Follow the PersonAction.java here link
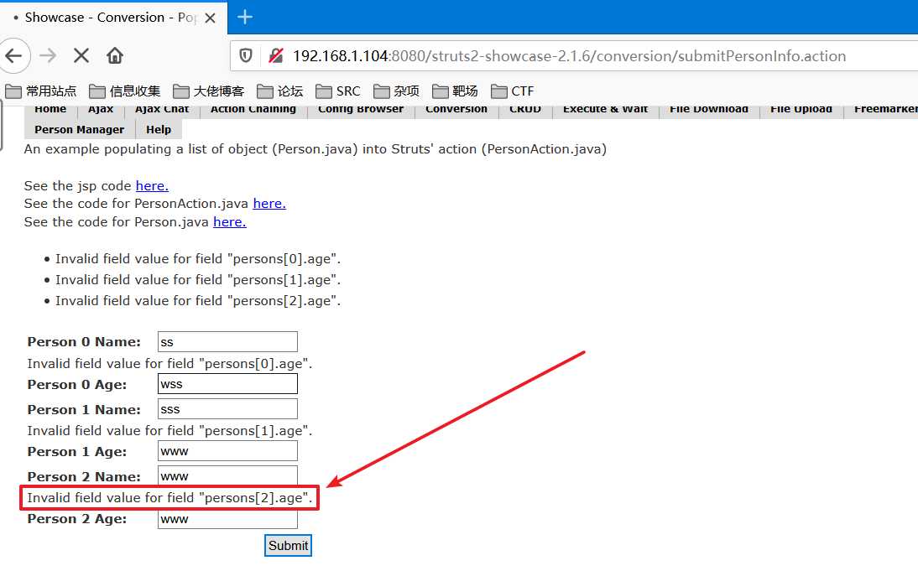Image resolution: width=918 pixels, height=571 pixels. click(x=269, y=204)
